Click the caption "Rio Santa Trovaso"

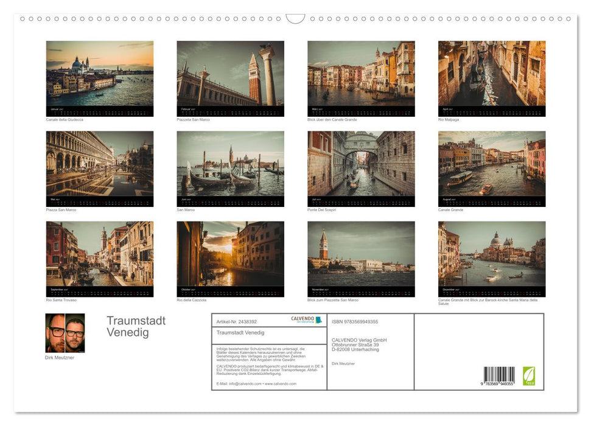[x=61, y=300]
